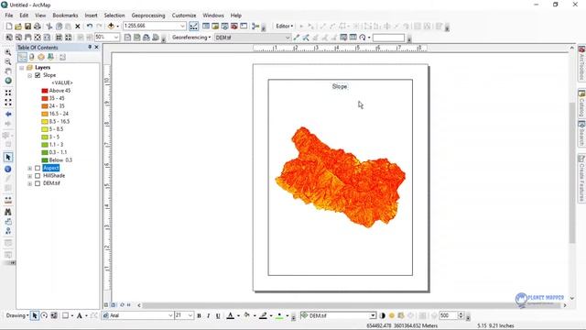The width and height of the screenshot is (586, 330).
Task: Select the Slope title text on layout
Action: pos(340,86)
